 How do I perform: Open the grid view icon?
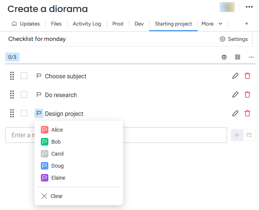pos(238,57)
